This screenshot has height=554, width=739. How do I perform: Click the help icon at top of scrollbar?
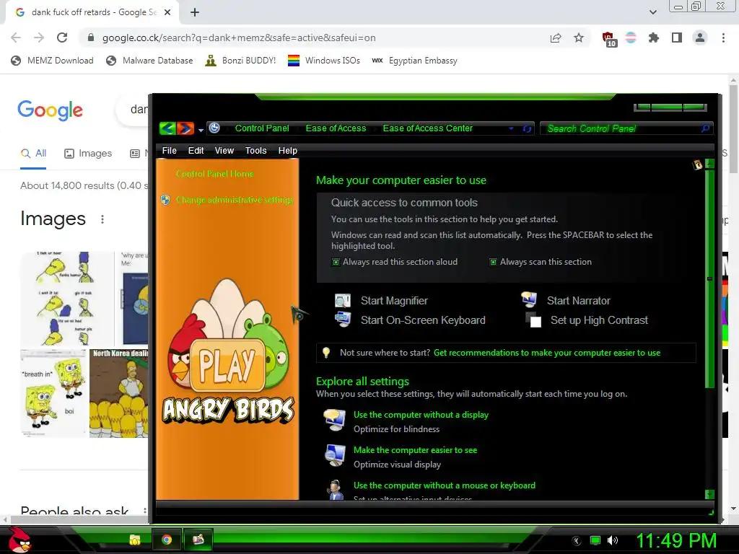(x=697, y=164)
